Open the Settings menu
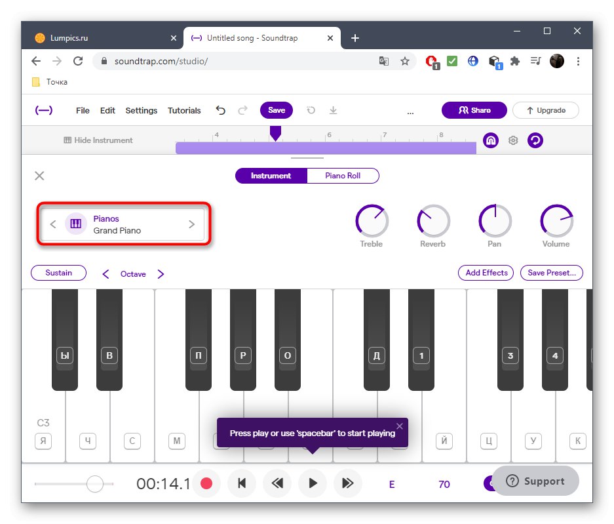 coord(142,111)
